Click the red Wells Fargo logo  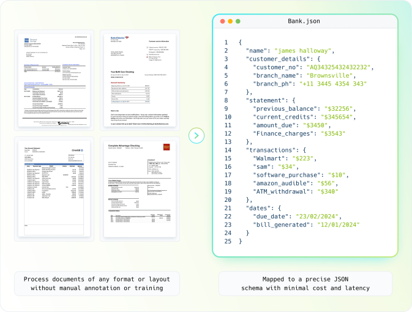coord(167,147)
